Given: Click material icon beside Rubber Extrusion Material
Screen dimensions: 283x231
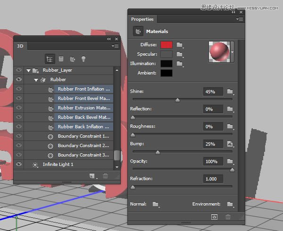Looking at the screenshot, I should click(51, 108).
